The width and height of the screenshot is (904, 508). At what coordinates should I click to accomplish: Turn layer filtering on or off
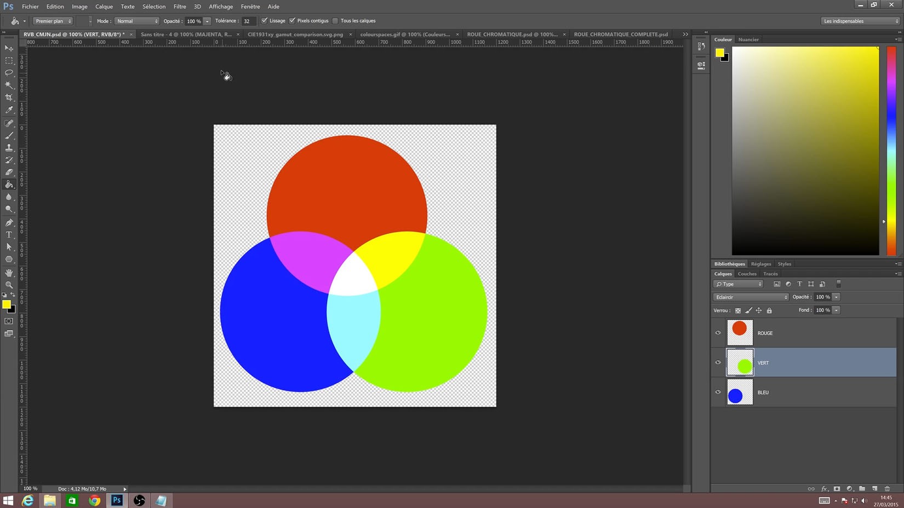(838, 284)
